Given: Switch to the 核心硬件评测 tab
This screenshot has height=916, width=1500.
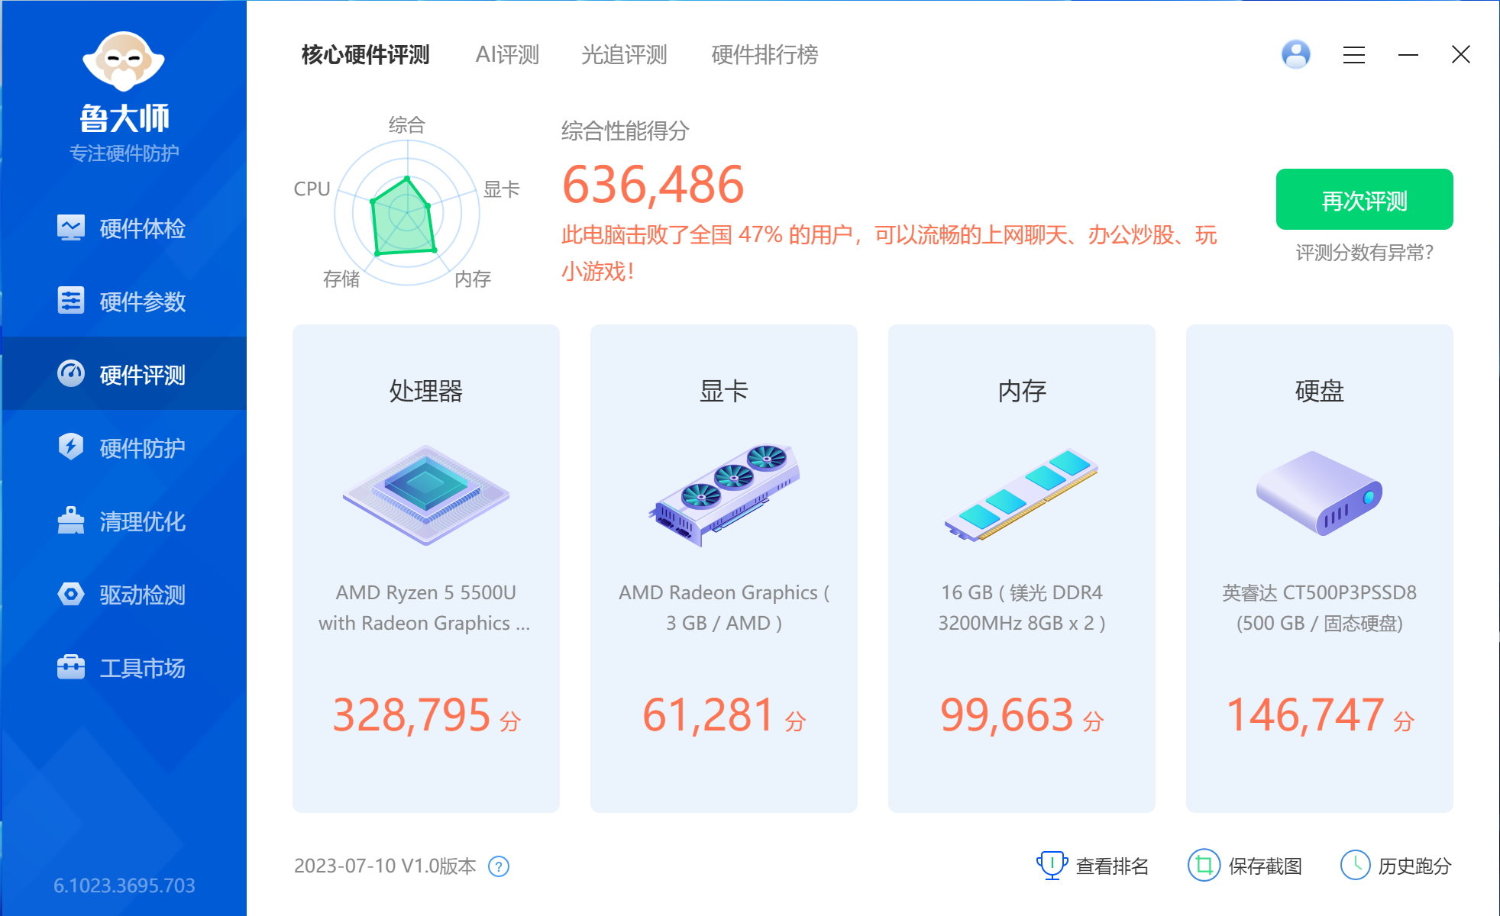Looking at the screenshot, I should pos(365,55).
